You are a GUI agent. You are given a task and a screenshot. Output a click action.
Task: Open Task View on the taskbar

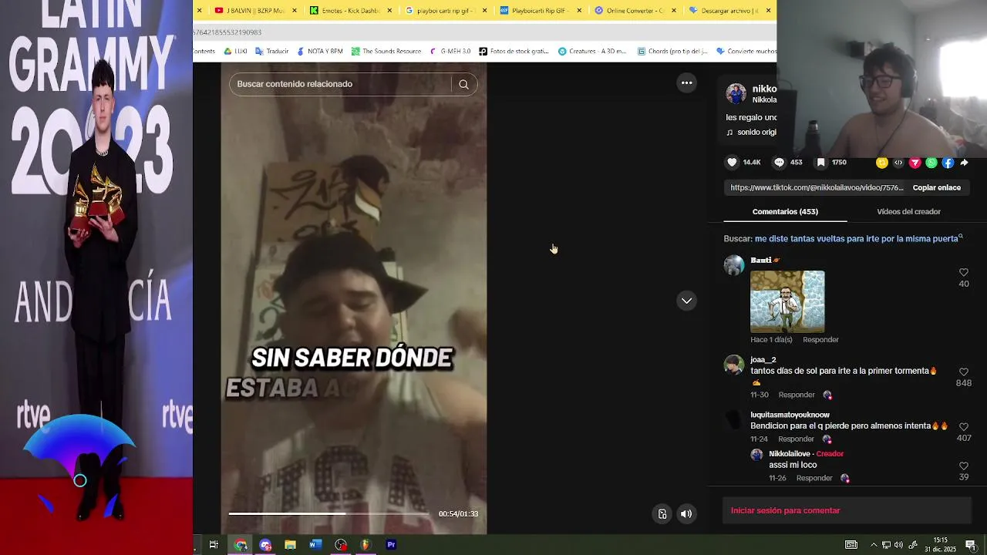pyautogui.click(x=214, y=545)
